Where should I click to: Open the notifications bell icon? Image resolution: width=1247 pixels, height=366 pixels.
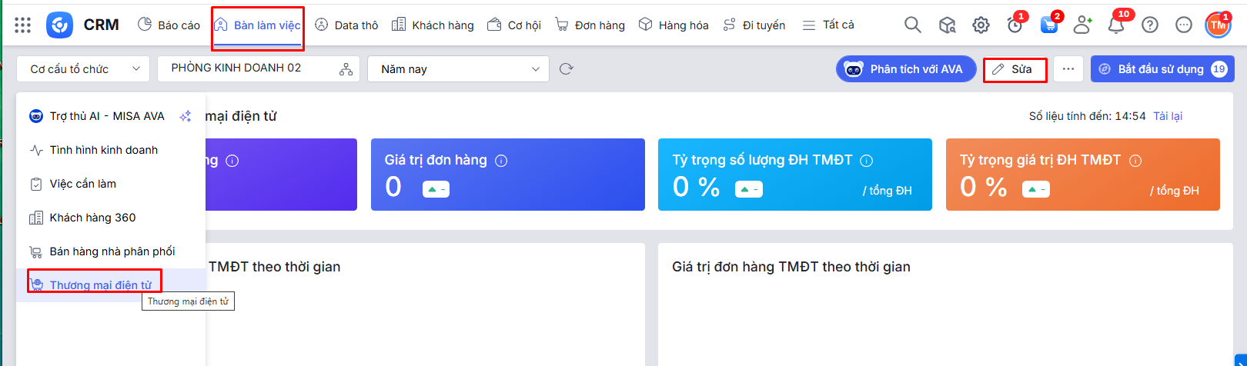(x=1115, y=25)
